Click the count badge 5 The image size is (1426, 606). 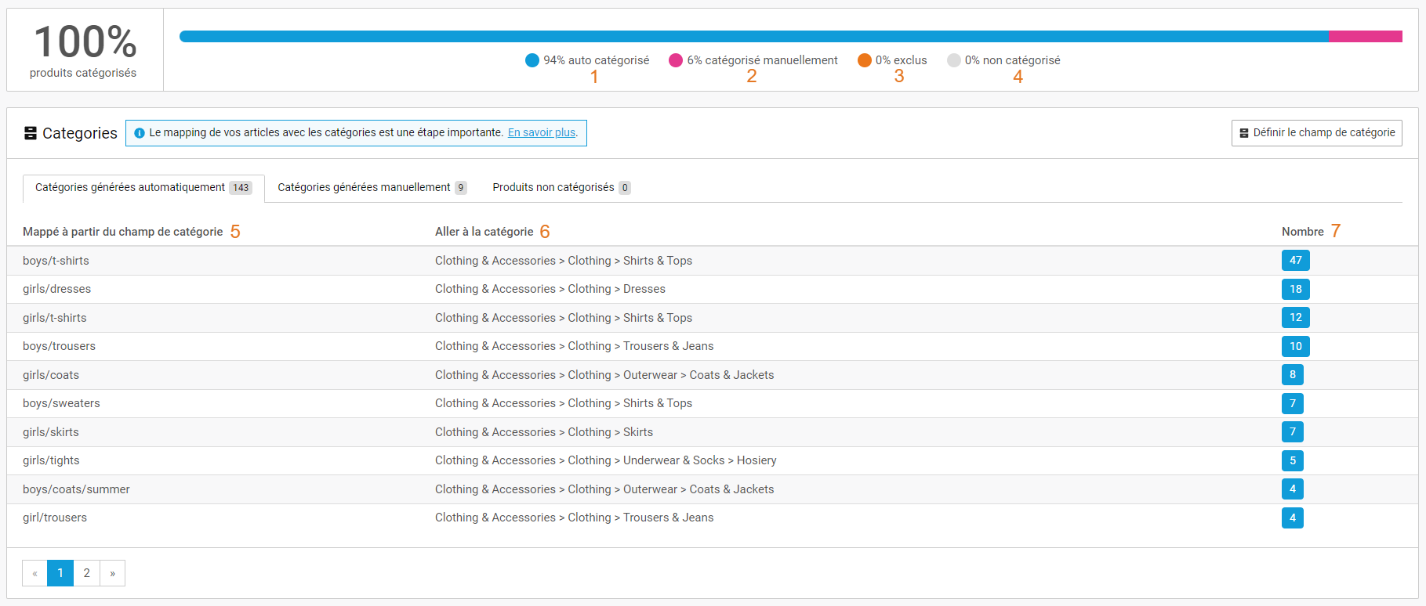(x=1293, y=460)
